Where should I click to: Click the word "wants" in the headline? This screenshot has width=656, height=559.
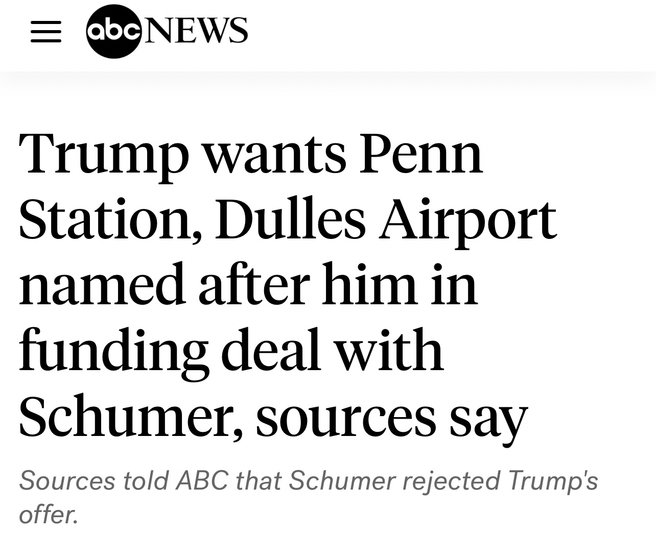(x=275, y=154)
